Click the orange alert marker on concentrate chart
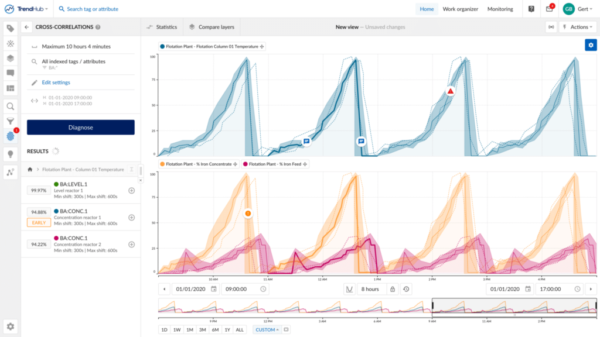This screenshot has width=600, height=337. point(248,213)
